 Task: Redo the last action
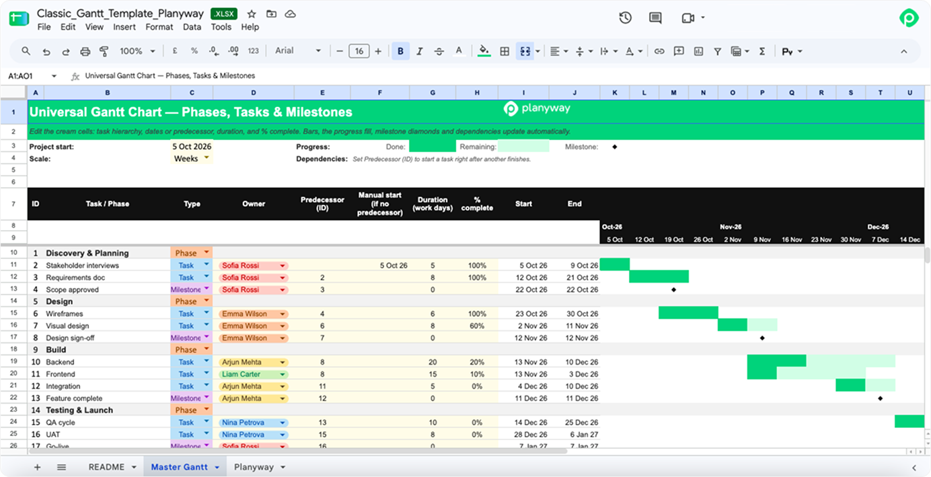[66, 51]
